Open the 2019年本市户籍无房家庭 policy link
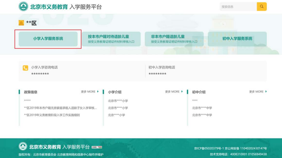The height and width of the screenshot is (158, 282). click(60, 108)
